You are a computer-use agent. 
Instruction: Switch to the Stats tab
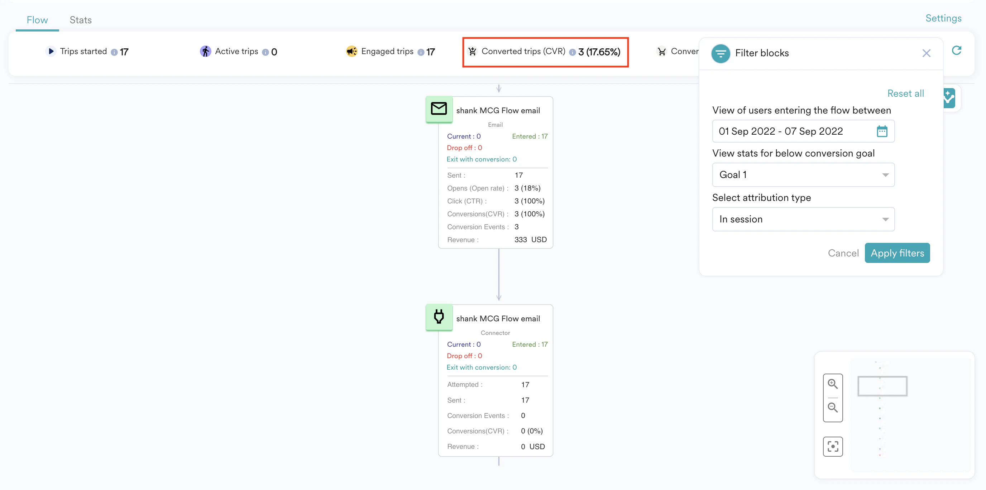[x=80, y=20]
